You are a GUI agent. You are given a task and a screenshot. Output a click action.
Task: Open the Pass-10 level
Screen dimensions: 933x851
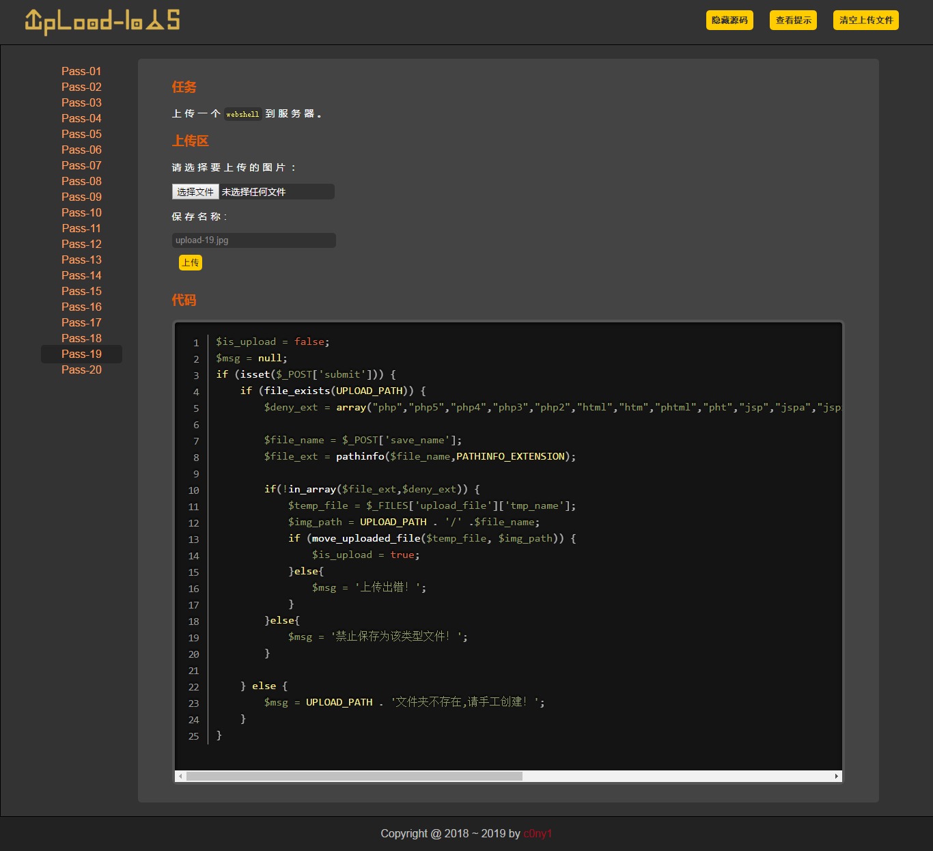pos(81,212)
